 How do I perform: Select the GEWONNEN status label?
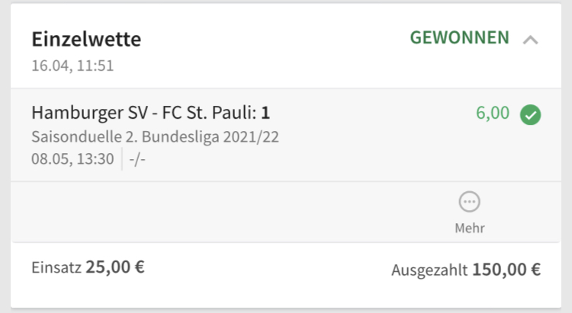click(x=460, y=37)
